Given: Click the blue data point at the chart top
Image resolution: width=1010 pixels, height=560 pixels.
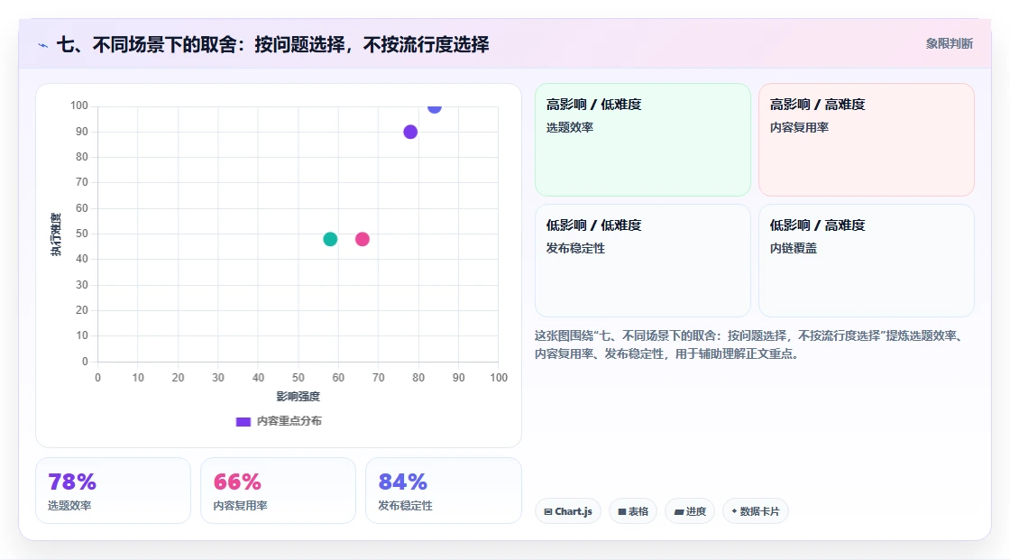Looking at the screenshot, I should tap(435, 107).
